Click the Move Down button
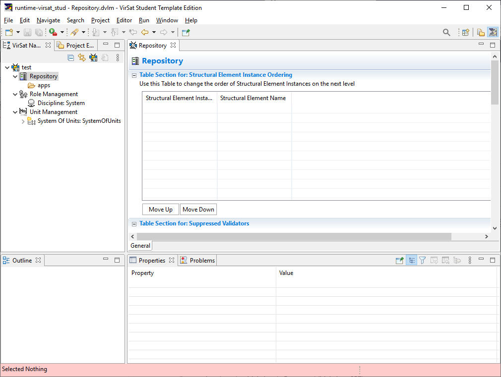This screenshot has height=377, width=501. coord(198,210)
